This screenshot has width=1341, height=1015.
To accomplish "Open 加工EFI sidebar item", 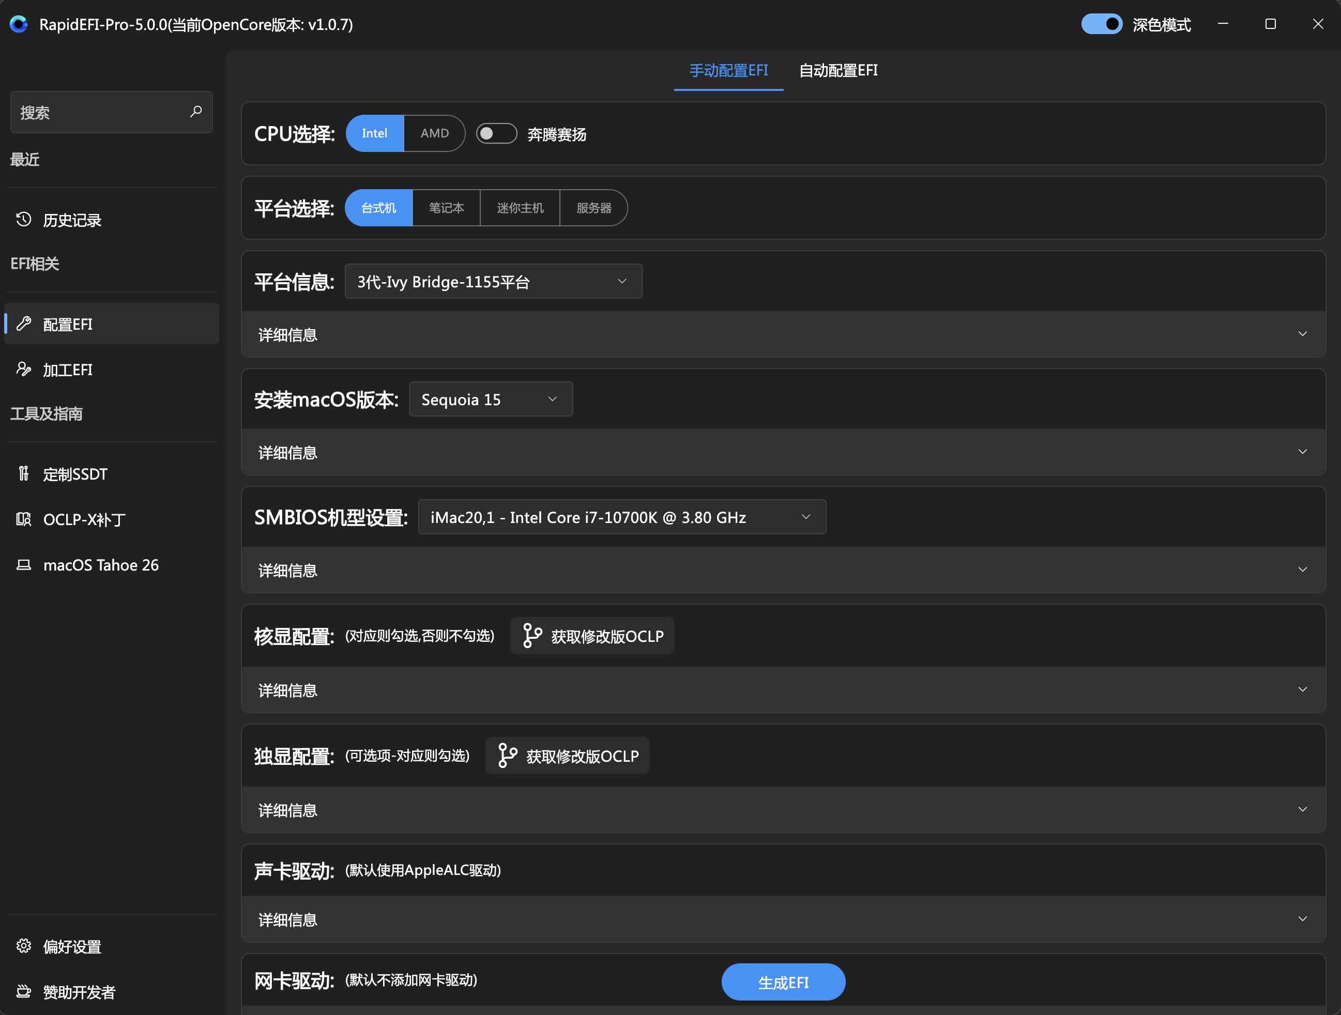I will 112,369.
